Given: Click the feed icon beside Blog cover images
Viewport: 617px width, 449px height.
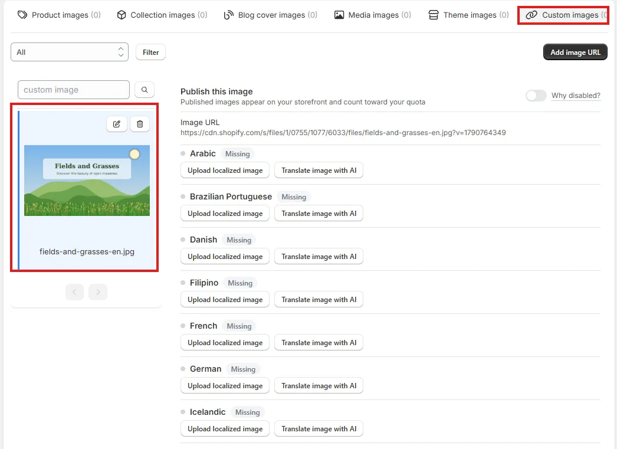Looking at the screenshot, I should tap(228, 15).
